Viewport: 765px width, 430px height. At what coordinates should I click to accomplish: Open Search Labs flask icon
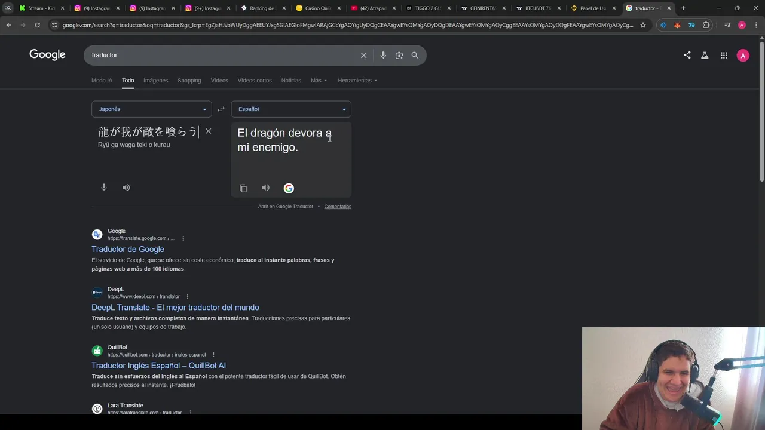click(x=705, y=55)
